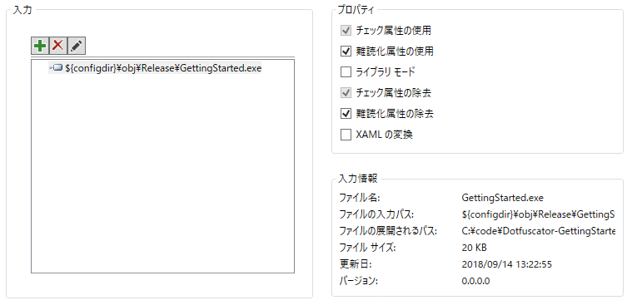The width and height of the screenshot is (632, 305).
Task: Click the ファイル名: label
Action: pos(360,198)
